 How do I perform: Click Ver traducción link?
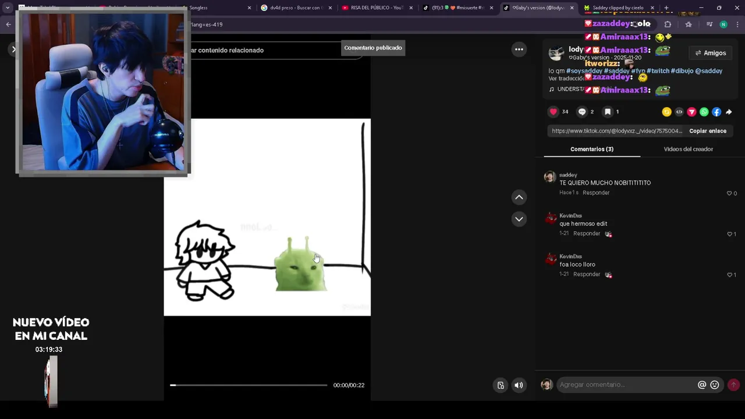tap(566, 79)
